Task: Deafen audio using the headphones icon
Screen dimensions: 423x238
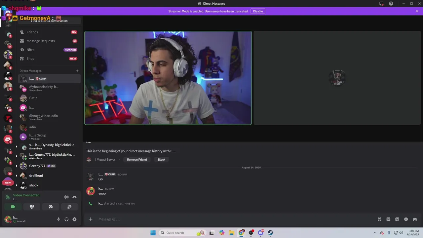Action: pos(66,219)
